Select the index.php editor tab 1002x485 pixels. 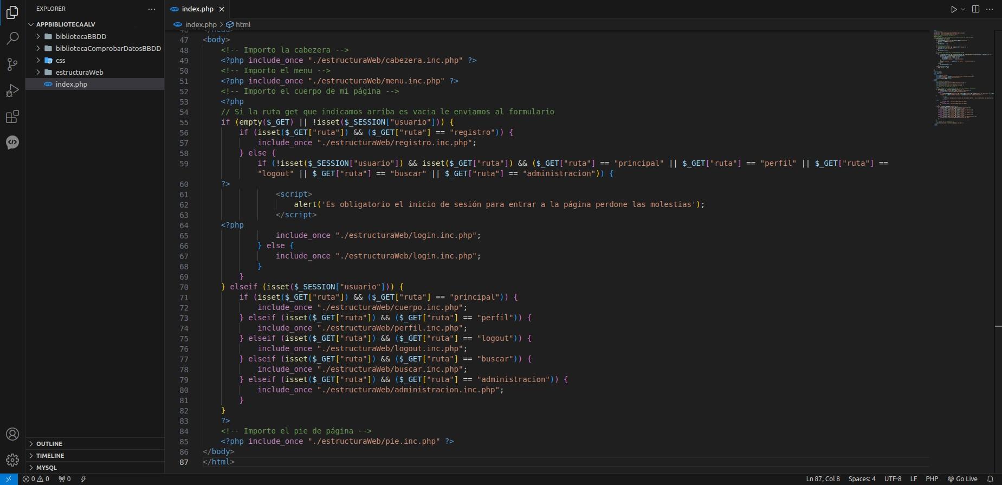coord(197,9)
